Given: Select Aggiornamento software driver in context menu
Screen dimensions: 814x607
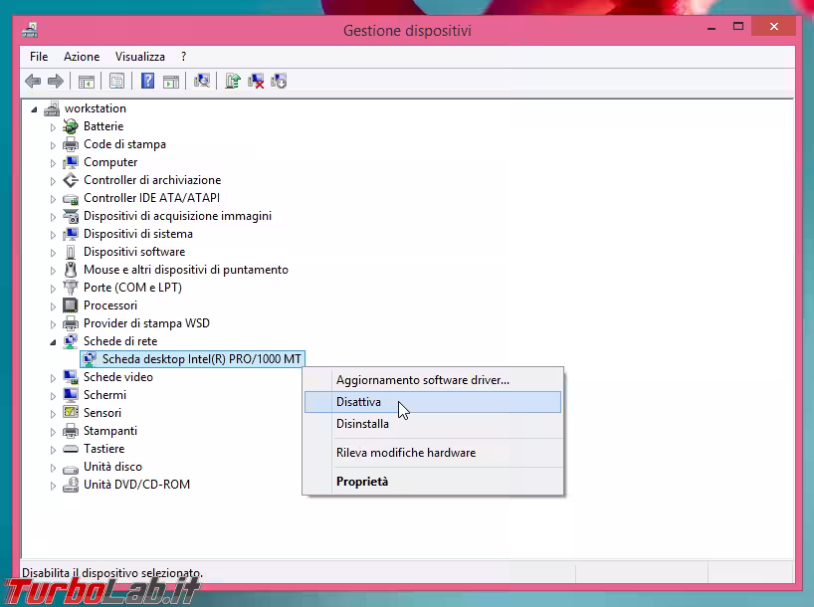Looking at the screenshot, I should (422, 380).
